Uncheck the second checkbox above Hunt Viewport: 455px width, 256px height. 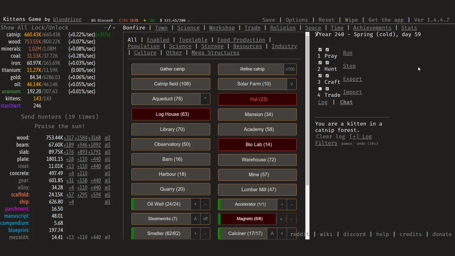pyautogui.click(x=327, y=63)
